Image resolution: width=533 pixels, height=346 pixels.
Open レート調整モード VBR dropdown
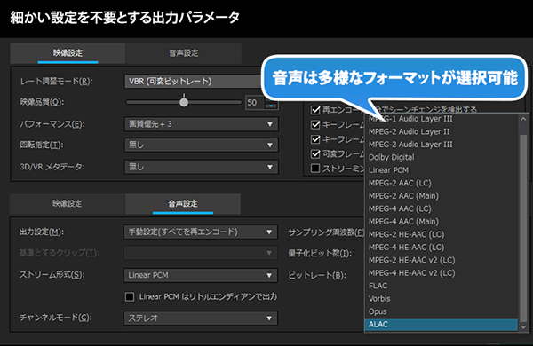pyautogui.click(x=194, y=81)
